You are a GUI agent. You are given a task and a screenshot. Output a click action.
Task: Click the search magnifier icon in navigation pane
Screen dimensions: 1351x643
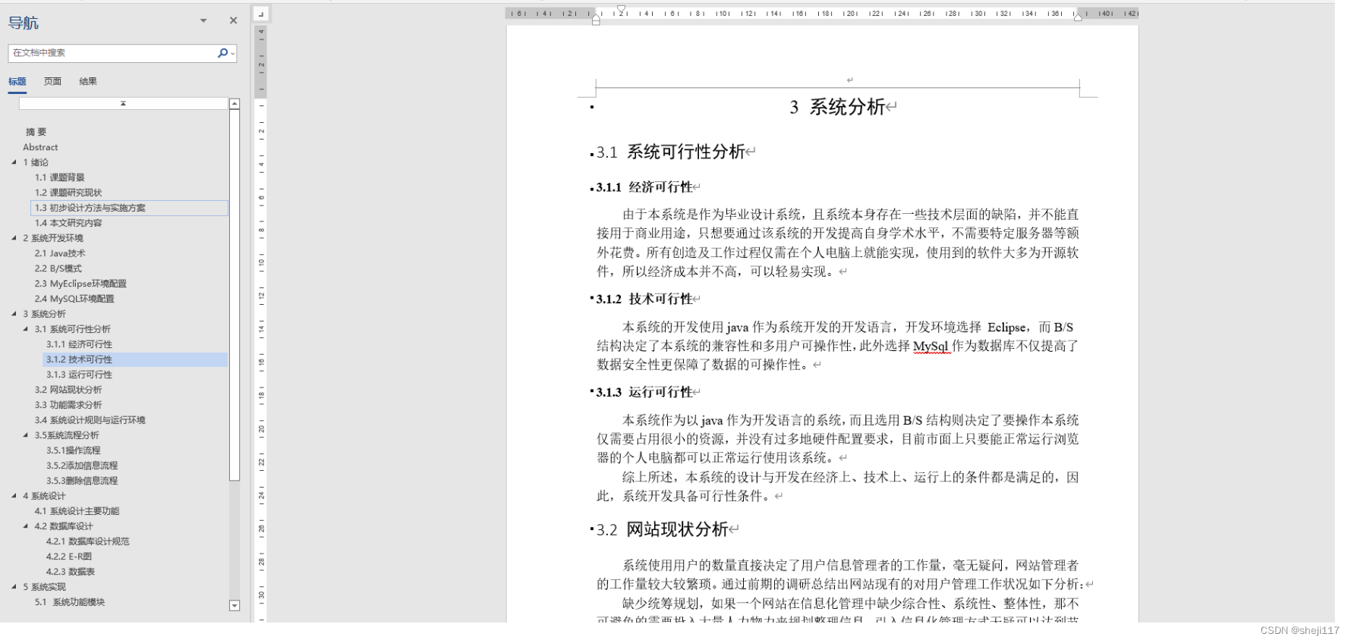coord(222,53)
